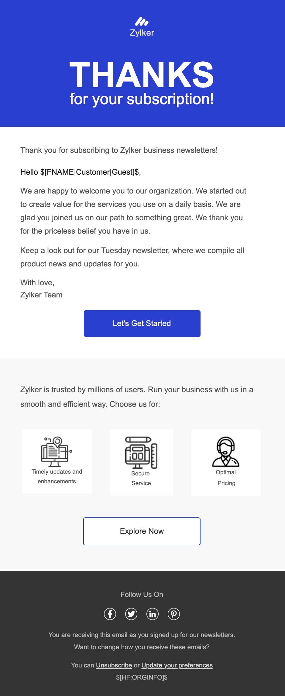
Task: Click the "Thank you for subscribing" intro line
Action: [x=119, y=150]
